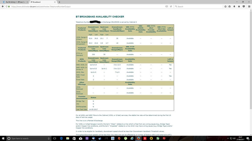Switch to Firefox in taskbar

(138, 138)
